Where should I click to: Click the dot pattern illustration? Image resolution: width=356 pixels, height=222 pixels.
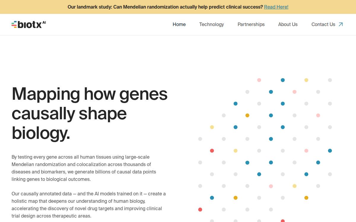[265, 150]
